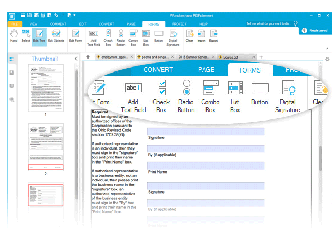This screenshot has height=250, width=335.
Task: Add a Digital Signature field
Action: 173,38
